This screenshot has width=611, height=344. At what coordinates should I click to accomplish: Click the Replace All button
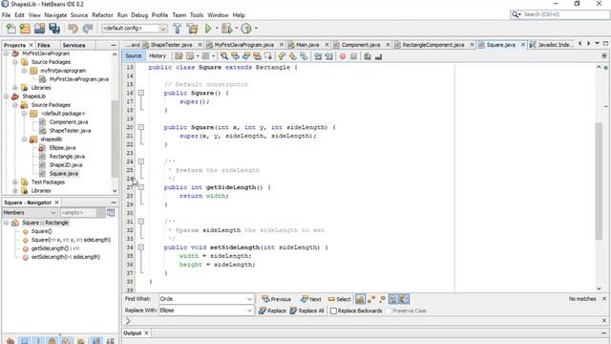pos(306,311)
